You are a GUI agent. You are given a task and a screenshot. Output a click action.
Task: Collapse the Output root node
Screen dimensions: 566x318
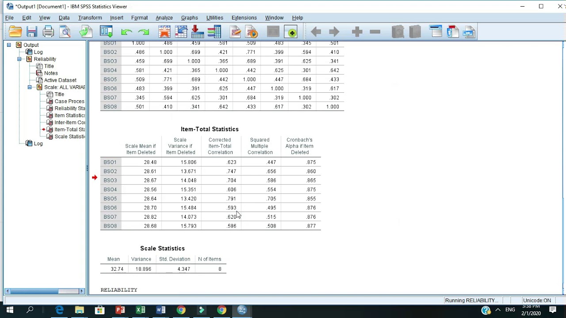(9, 45)
